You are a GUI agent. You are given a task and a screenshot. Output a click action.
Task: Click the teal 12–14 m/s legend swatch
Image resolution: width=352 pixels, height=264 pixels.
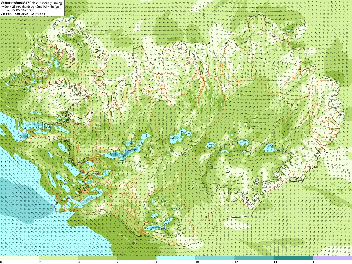tap(254, 258)
